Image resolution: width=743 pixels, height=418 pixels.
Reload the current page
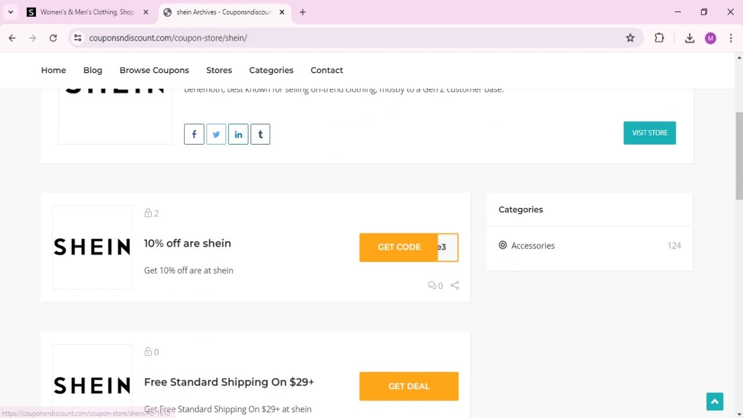click(x=53, y=38)
